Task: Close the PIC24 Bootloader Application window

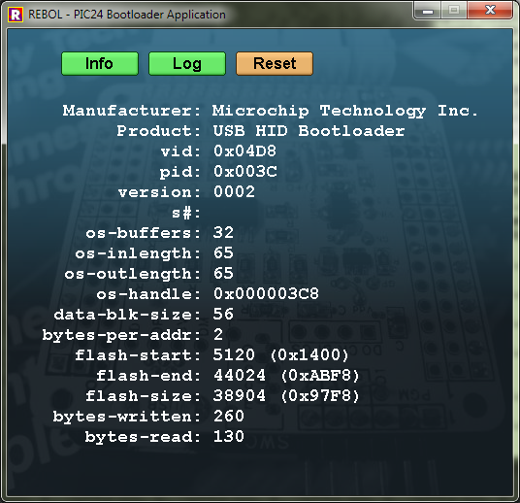Action: coord(490,11)
